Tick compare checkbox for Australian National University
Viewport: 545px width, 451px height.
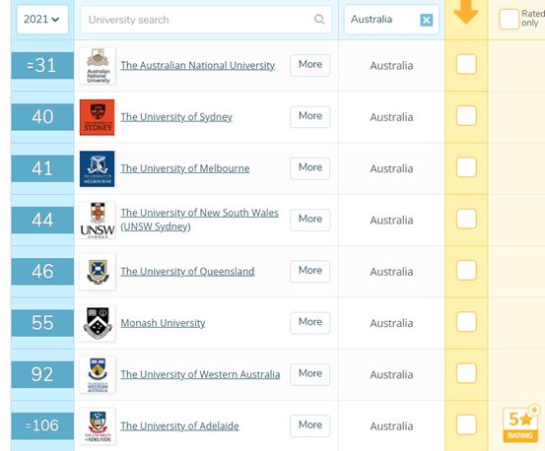coord(466,64)
